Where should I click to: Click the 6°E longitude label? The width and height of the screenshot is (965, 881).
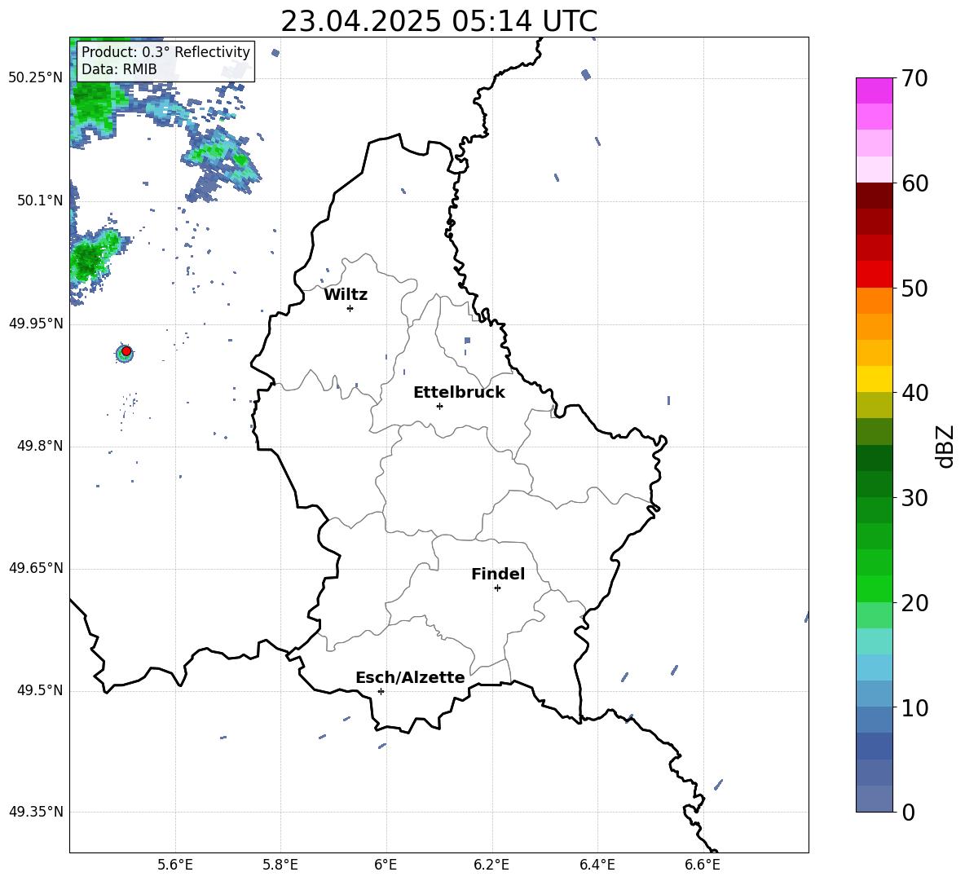coord(386,865)
